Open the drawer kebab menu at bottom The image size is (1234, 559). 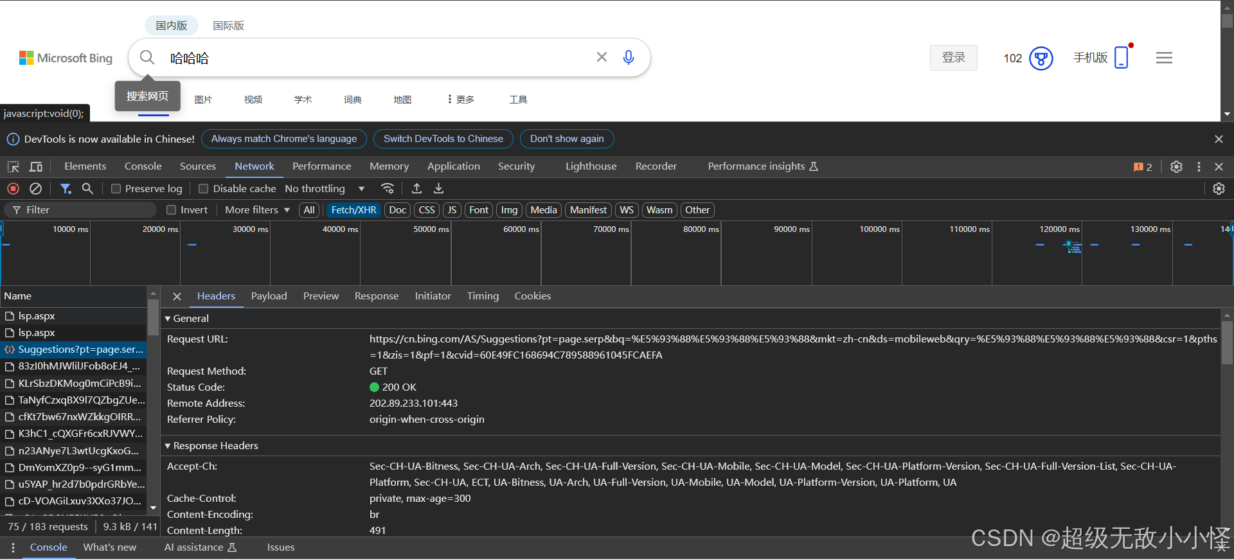[13, 547]
